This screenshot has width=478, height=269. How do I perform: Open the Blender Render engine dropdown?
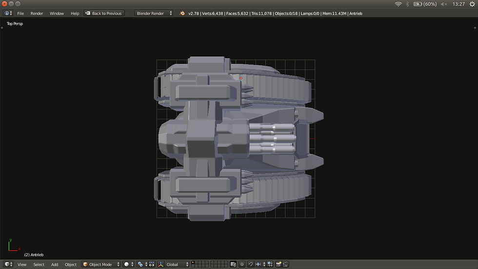(x=154, y=13)
